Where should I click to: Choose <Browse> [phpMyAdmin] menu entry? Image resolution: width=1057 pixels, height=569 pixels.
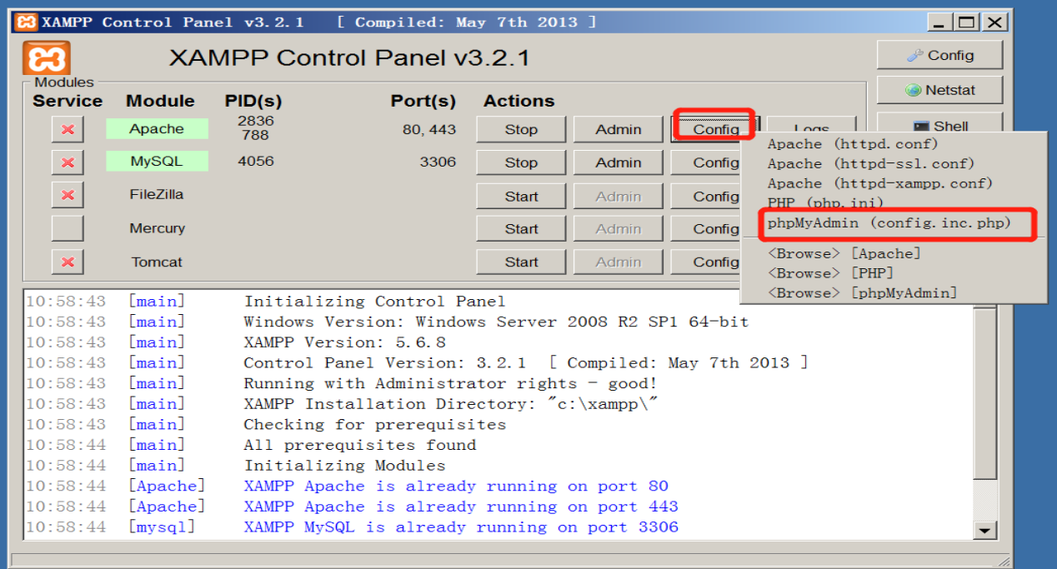pyautogui.click(x=861, y=292)
